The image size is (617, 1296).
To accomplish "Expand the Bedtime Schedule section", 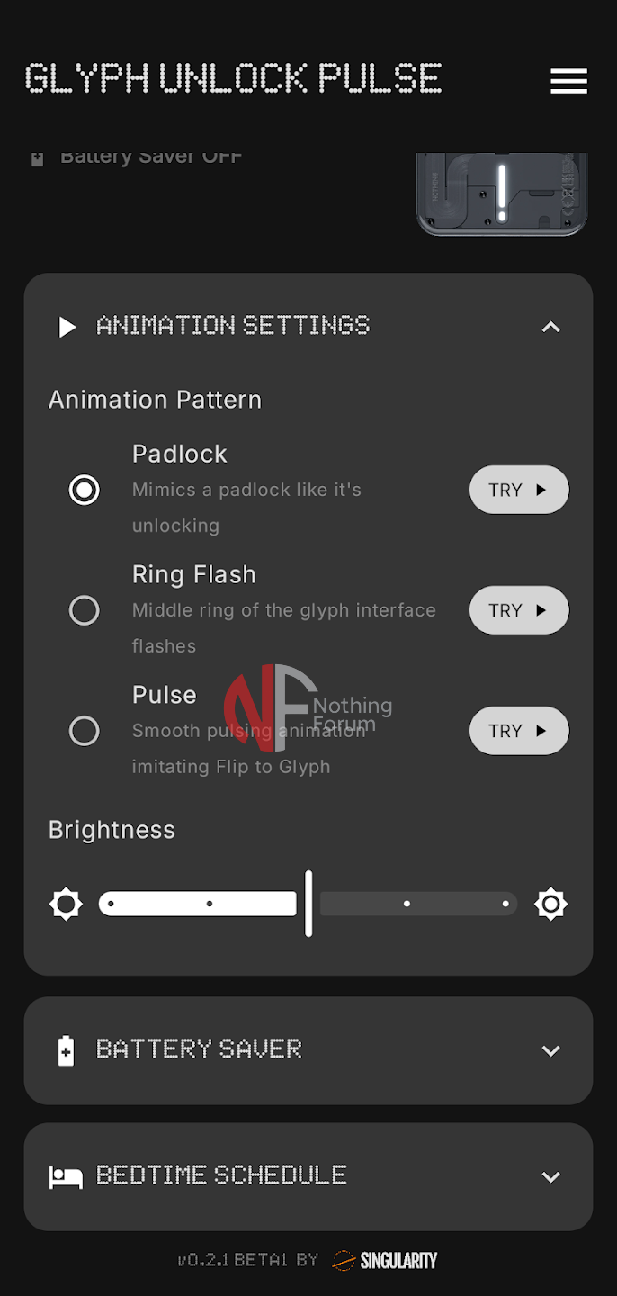I will pyautogui.click(x=550, y=1176).
